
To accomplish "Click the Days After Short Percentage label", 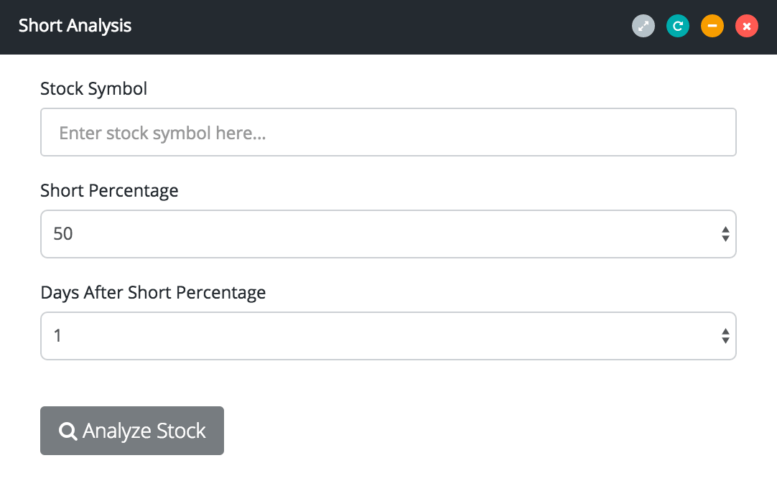I will (153, 293).
